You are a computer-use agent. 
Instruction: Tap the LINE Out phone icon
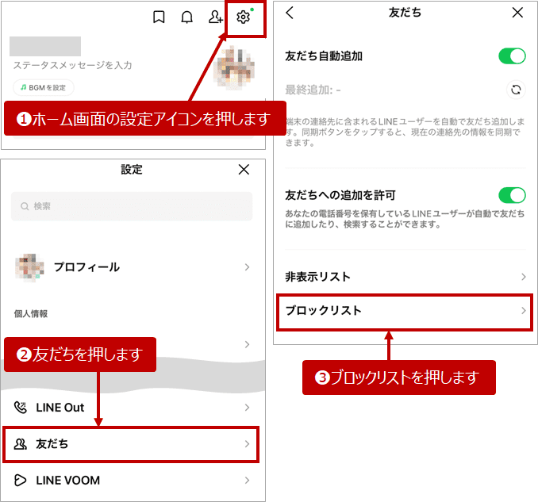21,408
